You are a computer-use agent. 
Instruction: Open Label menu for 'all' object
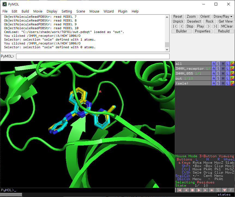click(x=228, y=64)
